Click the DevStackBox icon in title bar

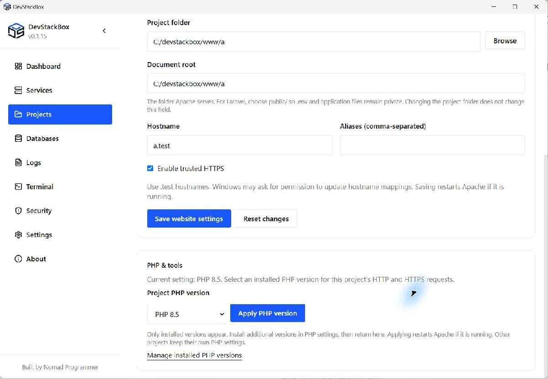pyautogui.click(x=7, y=7)
